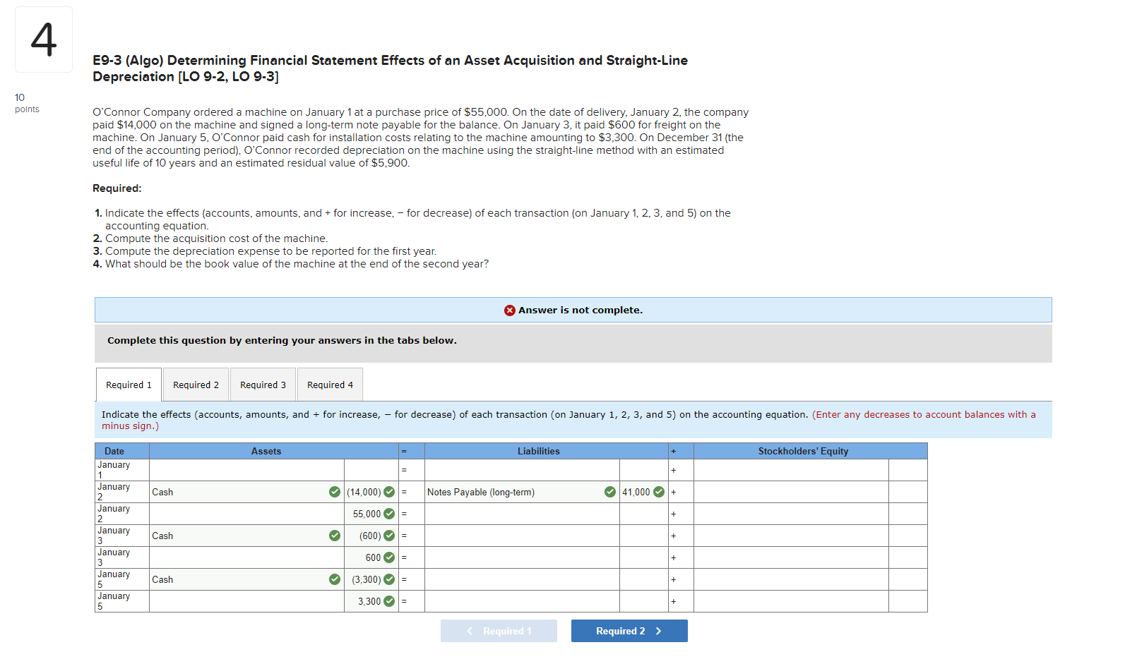Click the (600) amount cell
Viewport: 1137px width, 664px height.
click(371, 536)
